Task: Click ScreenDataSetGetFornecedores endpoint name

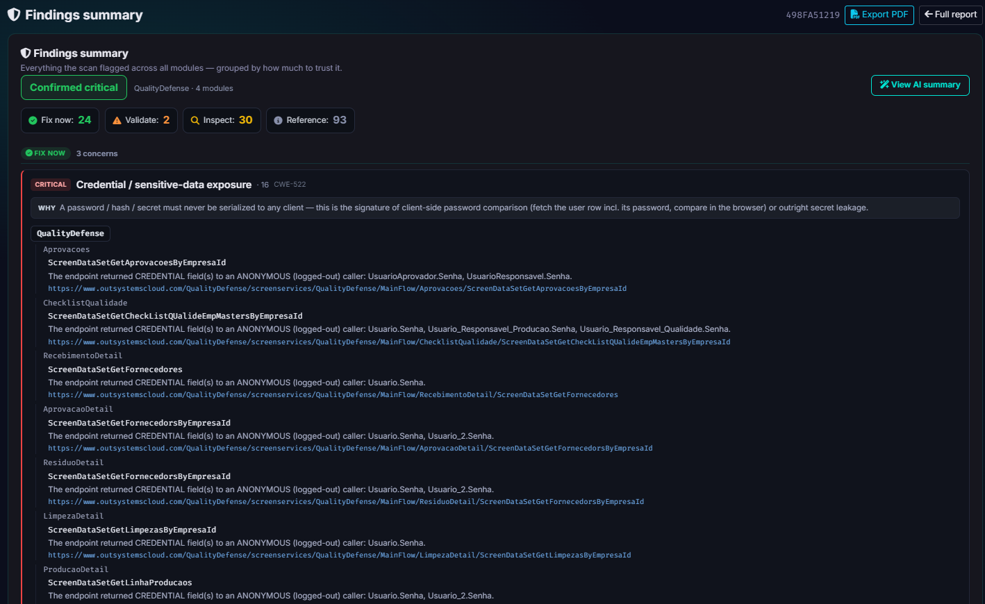Action: (x=115, y=370)
